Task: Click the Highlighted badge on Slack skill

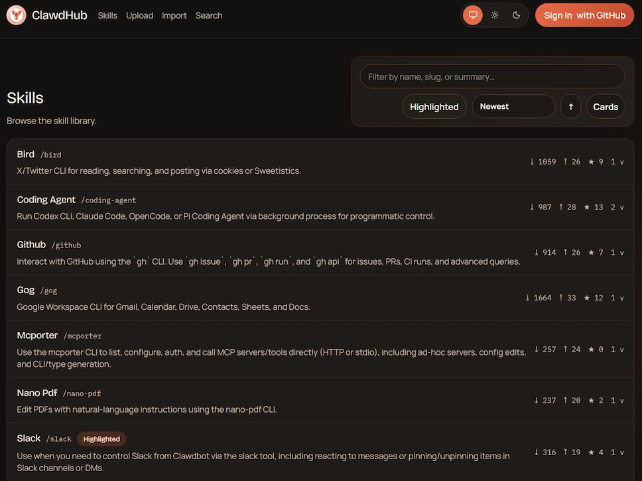Action: click(x=101, y=439)
